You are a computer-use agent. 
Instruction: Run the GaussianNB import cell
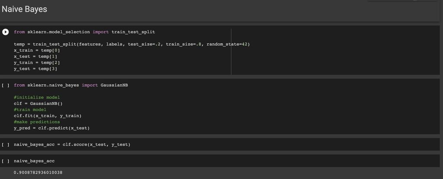tap(6, 85)
